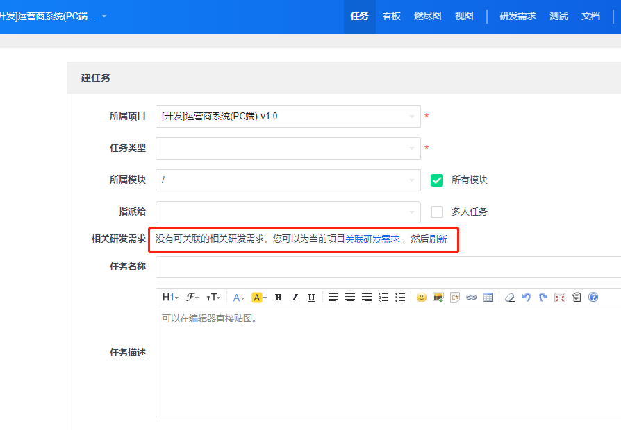Switch to the 看板 tab

391,16
